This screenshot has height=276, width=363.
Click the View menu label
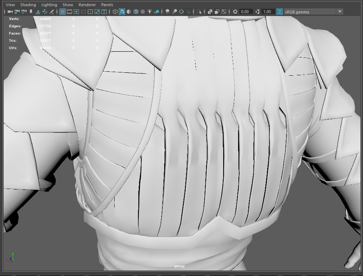click(11, 5)
